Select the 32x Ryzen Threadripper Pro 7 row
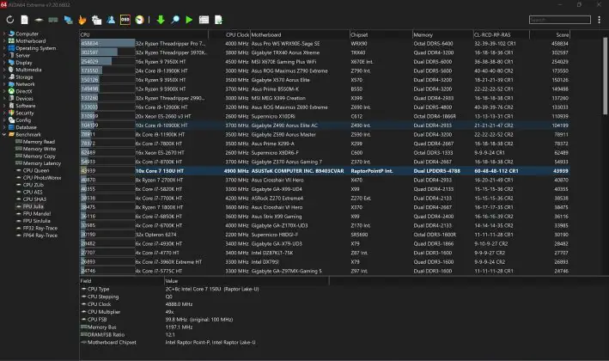Image resolution: width=609 pixels, height=361 pixels. click(325, 44)
